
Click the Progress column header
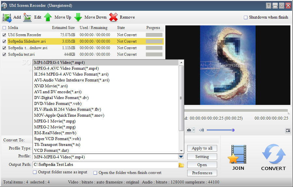[x=153, y=28]
